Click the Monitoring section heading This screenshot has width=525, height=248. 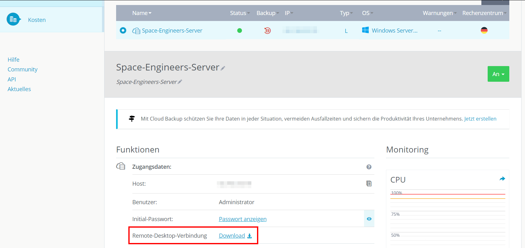(x=407, y=150)
